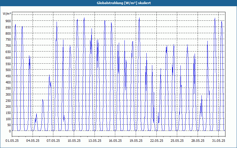The image size is (237, 148).
Task: Click the 400 y-axis label
Action: coord(8,82)
